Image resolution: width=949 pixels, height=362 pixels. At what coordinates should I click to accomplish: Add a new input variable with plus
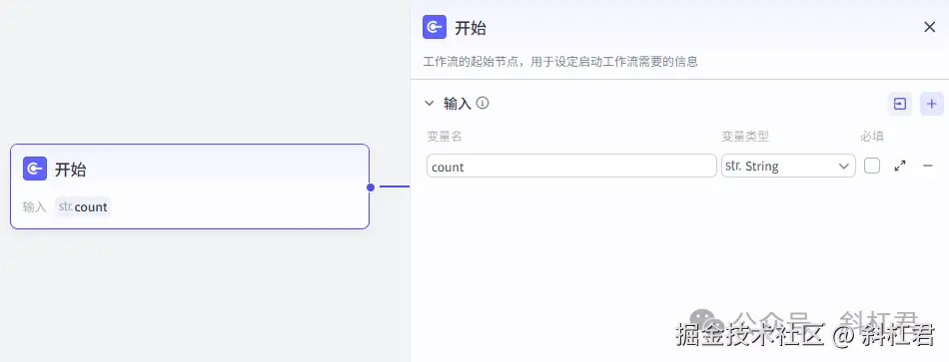931,104
